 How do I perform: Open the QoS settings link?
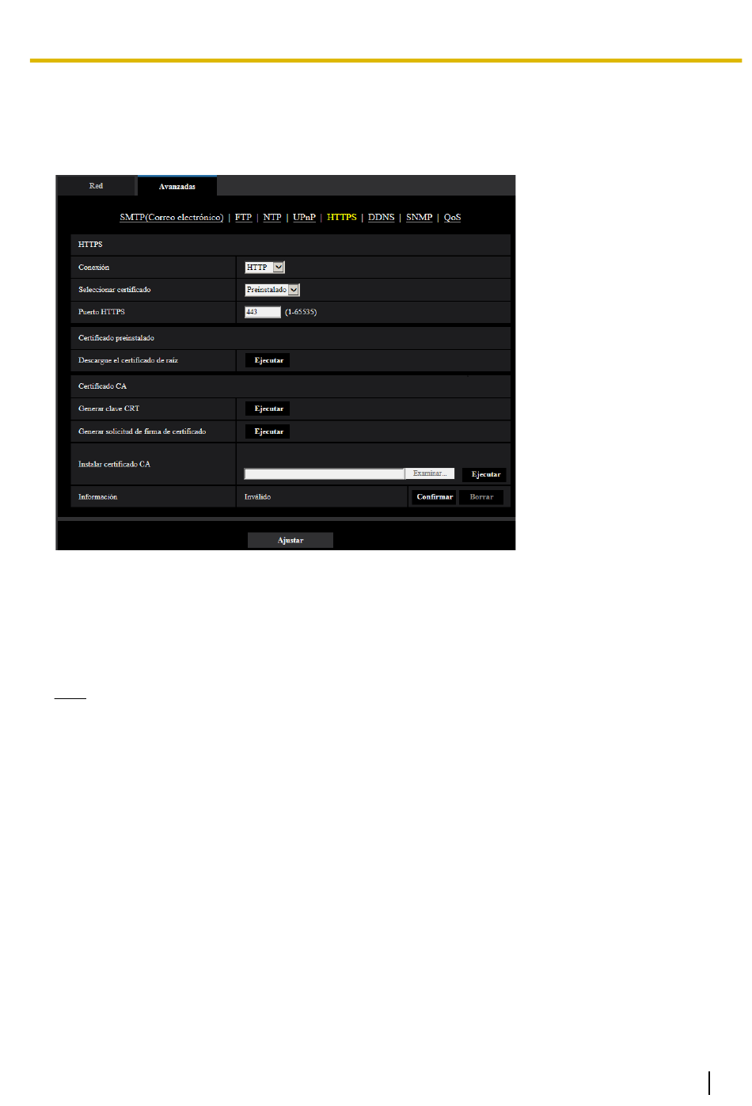(452, 217)
